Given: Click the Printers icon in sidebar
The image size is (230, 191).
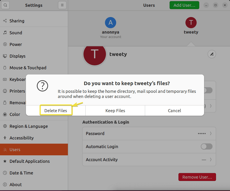Looking at the screenshot, I should (5, 91).
